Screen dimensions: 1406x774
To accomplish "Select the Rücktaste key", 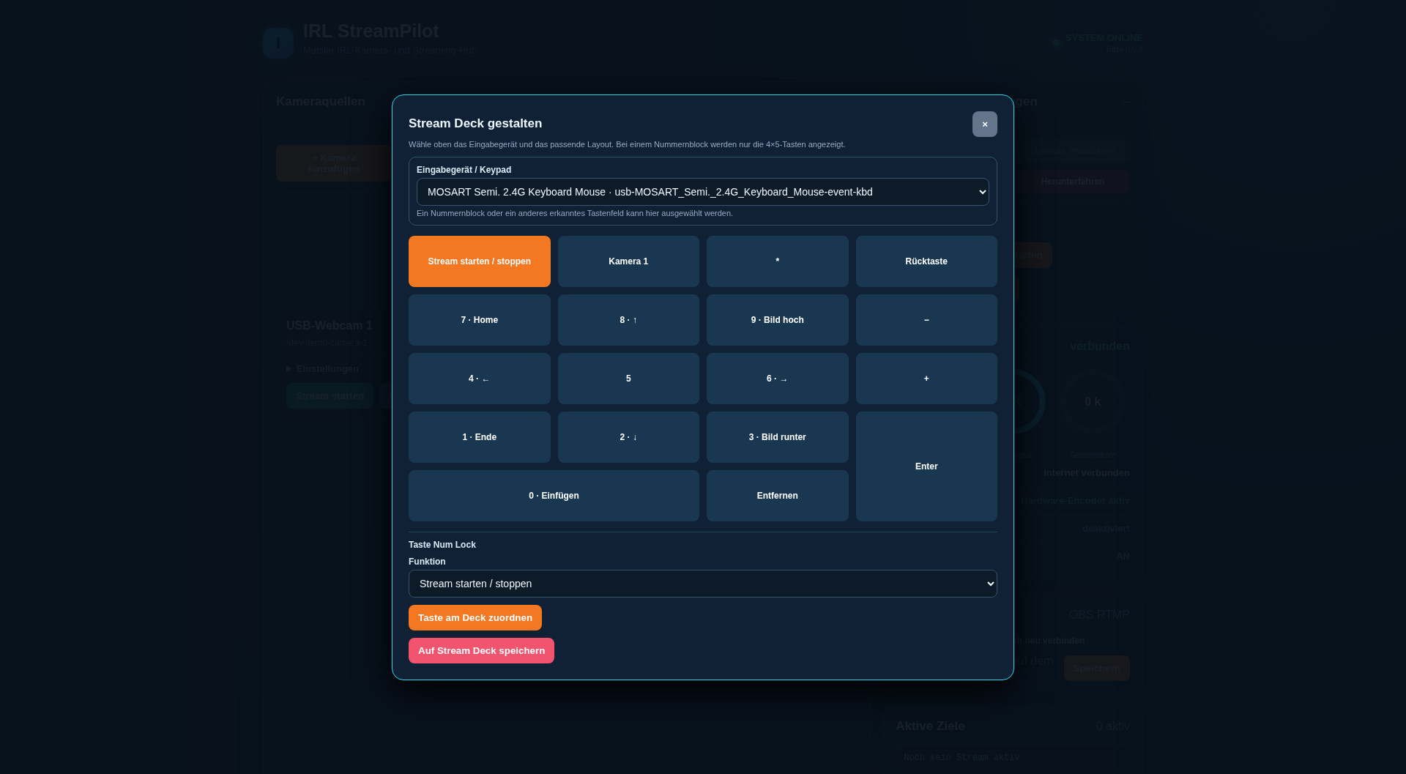I will coord(926,261).
